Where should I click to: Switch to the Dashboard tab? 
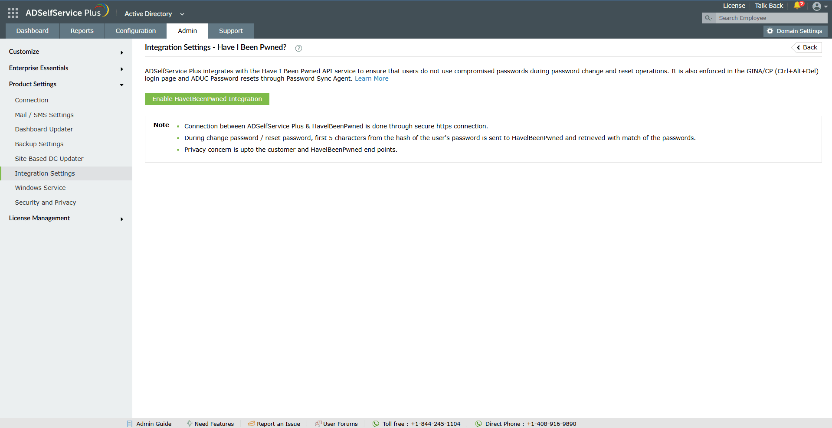coord(33,31)
